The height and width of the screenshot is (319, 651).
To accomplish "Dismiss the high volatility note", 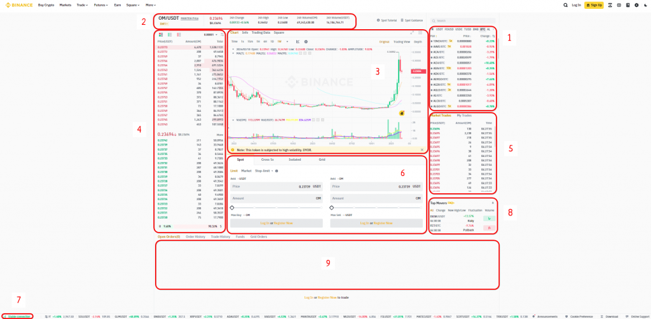I will click(x=421, y=149).
